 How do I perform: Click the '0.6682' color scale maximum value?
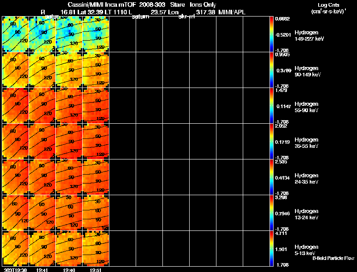(x=282, y=19)
